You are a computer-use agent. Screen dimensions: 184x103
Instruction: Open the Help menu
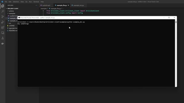(x=42, y=2)
